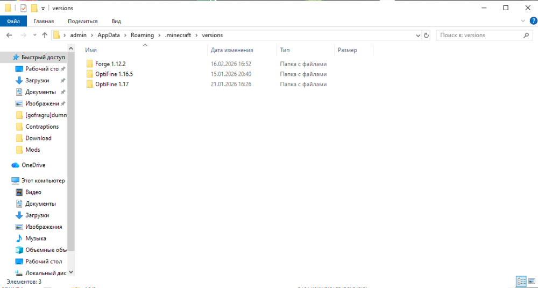This screenshot has height=288, width=538.
Task: Refresh the versions folder view
Action: coord(426,35)
